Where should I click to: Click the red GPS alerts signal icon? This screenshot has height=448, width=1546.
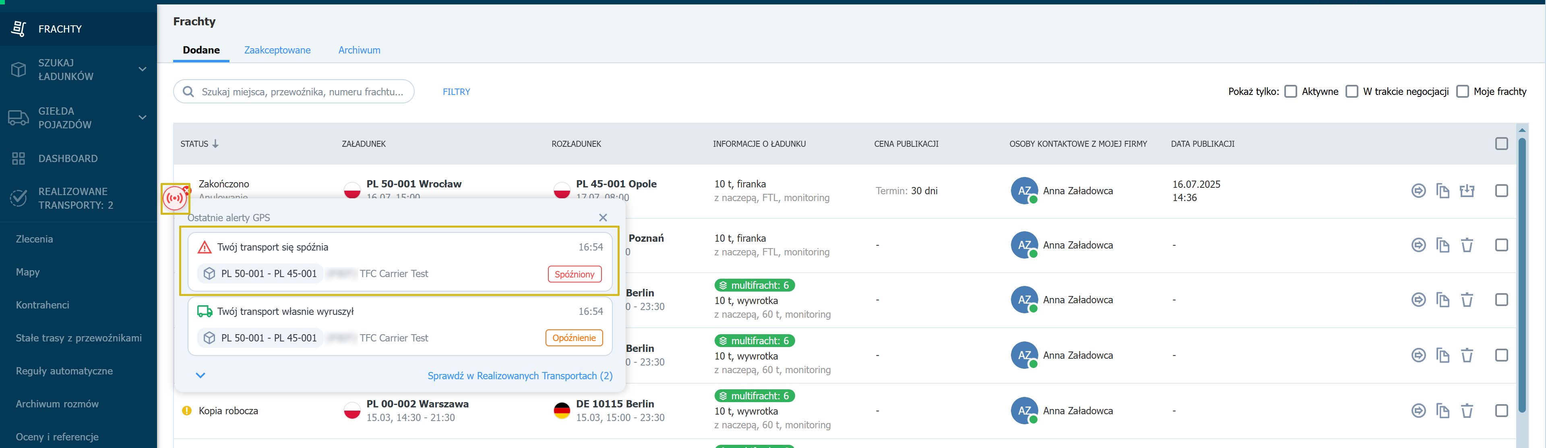tap(175, 198)
